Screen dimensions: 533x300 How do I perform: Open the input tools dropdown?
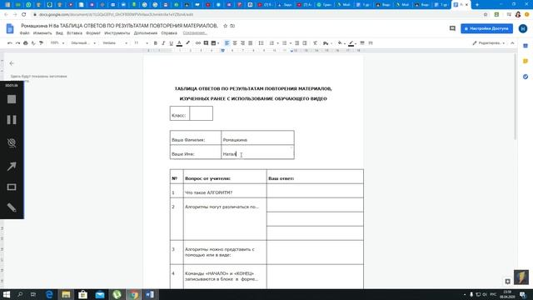click(x=327, y=43)
